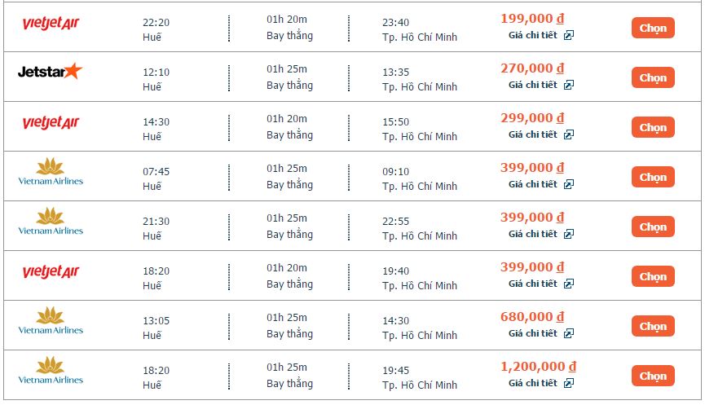Open price detail popup icon for 270,000 đ Jetstar fare
This screenshot has width=705, height=405.
[x=569, y=86]
